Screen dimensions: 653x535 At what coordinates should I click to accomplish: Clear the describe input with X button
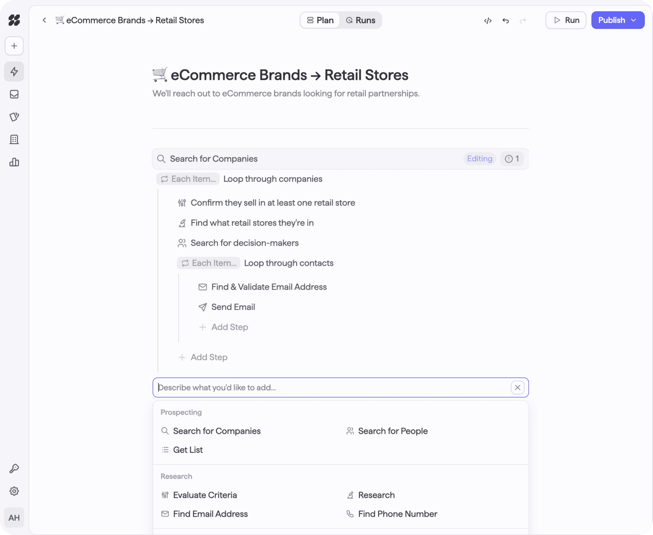(518, 387)
